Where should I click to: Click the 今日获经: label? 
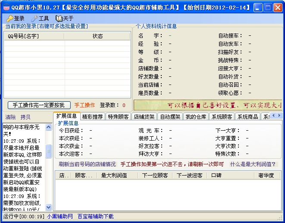click(x=71, y=130)
